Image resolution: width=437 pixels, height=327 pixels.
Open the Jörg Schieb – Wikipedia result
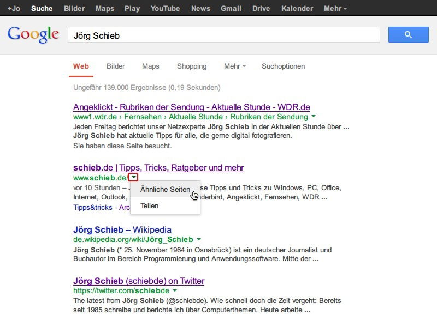pyautogui.click(x=122, y=229)
